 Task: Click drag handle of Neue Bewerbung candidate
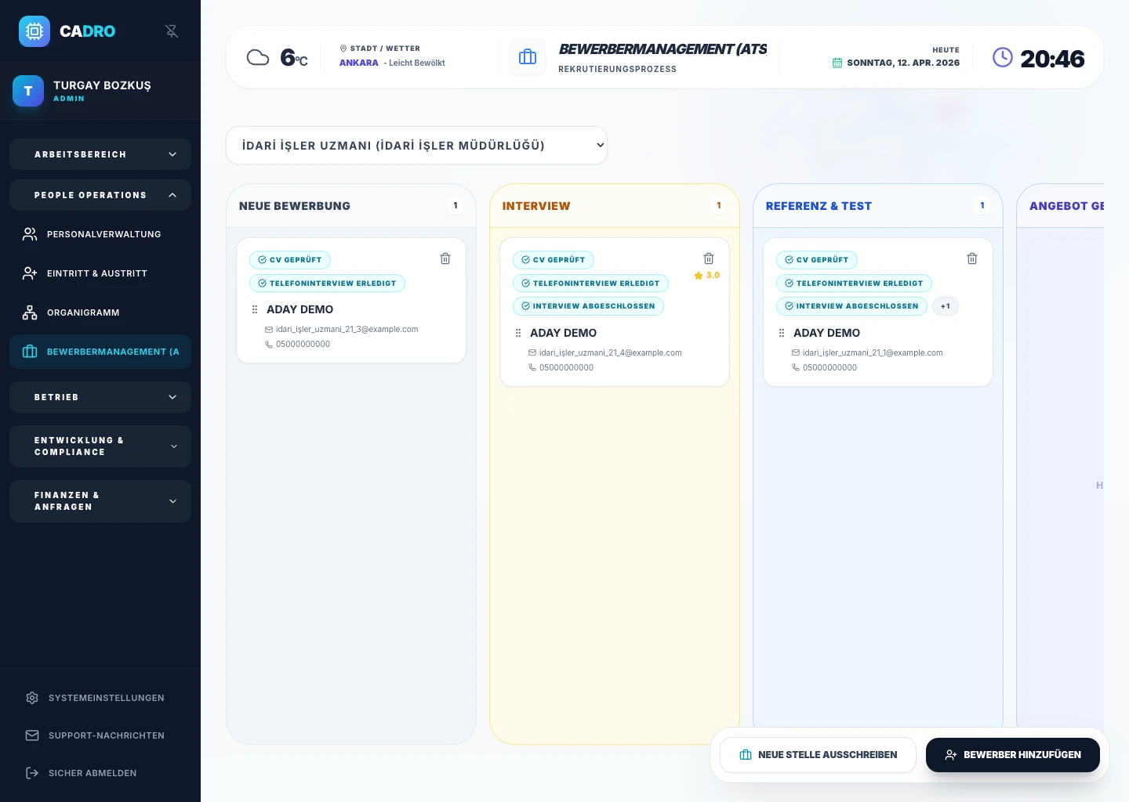pyautogui.click(x=255, y=309)
